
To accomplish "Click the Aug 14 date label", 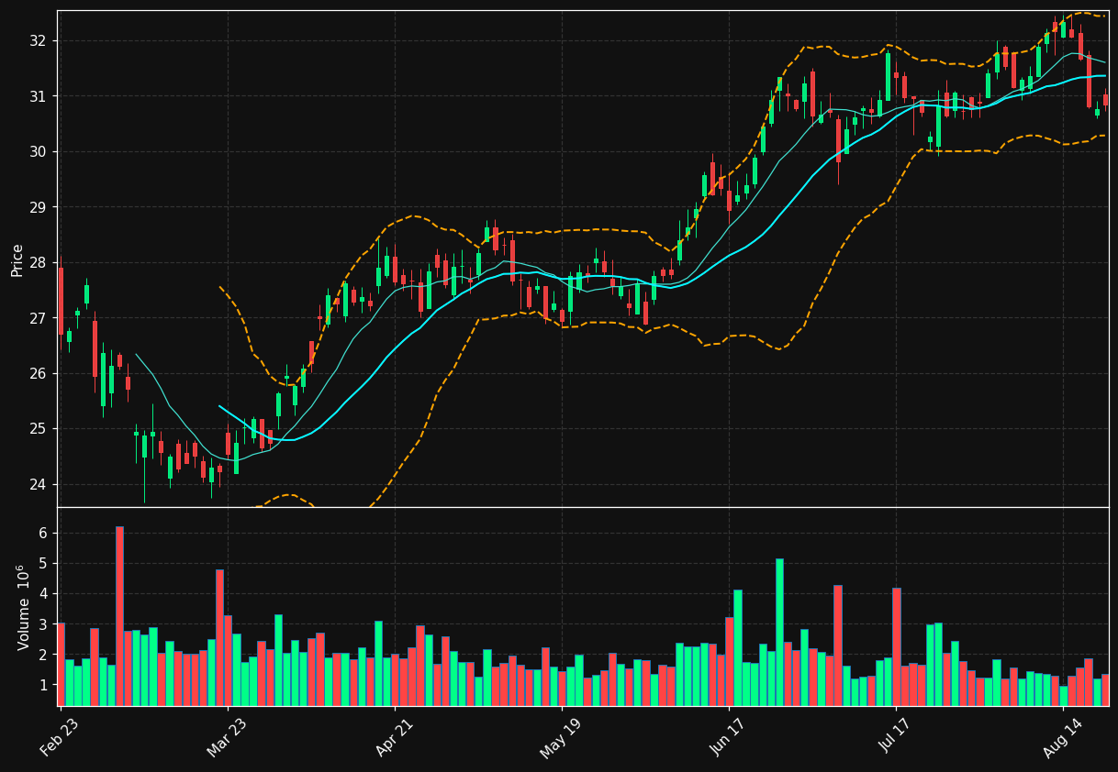I will click(1061, 737).
